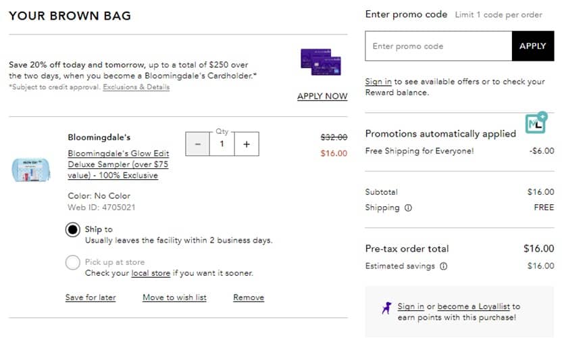Click the purple Loyallist dog icon
The width and height of the screenshot is (562, 338).
click(386, 308)
